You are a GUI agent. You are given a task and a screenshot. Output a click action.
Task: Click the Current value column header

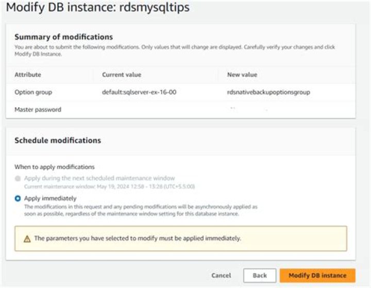(x=122, y=75)
